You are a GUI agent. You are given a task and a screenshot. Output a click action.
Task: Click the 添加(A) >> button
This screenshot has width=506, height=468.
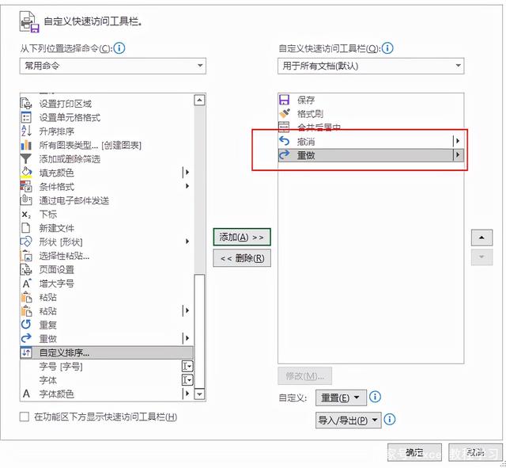point(242,238)
